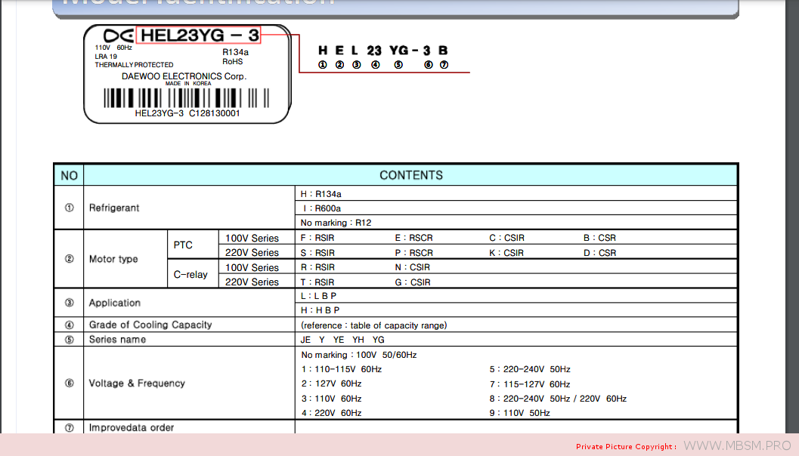Select circled number 1 below letter H

coord(323,65)
